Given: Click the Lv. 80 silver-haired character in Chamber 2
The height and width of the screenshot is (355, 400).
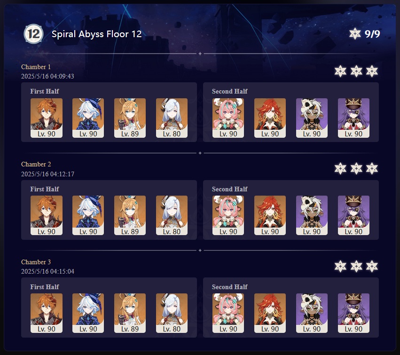Looking at the screenshot, I should point(172,215).
